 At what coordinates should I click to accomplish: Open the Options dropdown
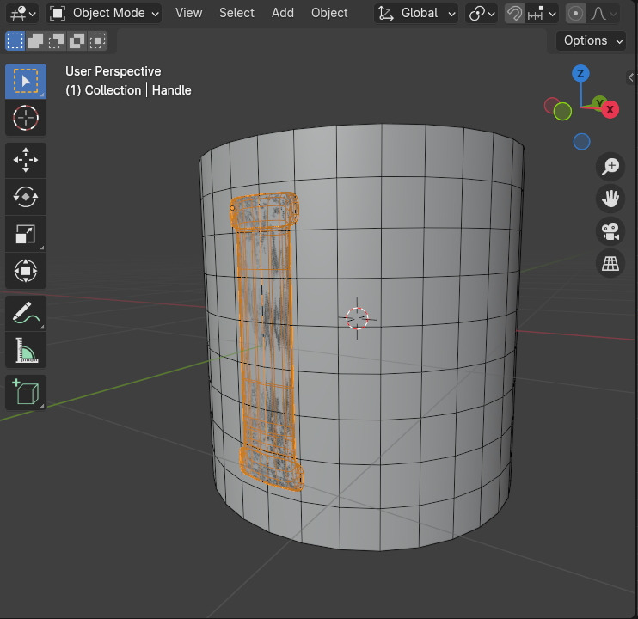pyautogui.click(x=592, y=40)
